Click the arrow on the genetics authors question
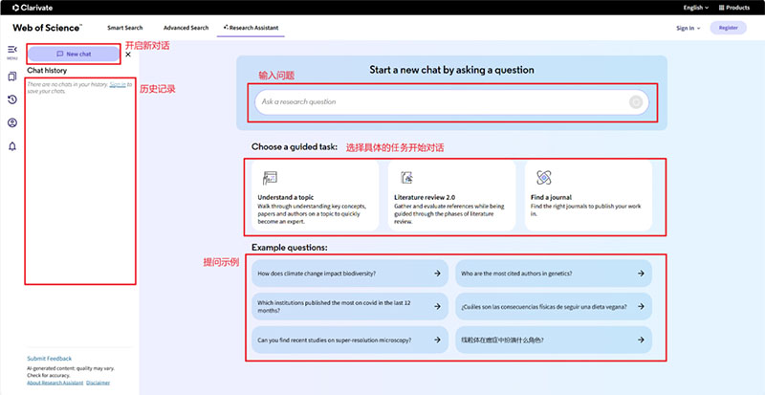 coord(641,274)
